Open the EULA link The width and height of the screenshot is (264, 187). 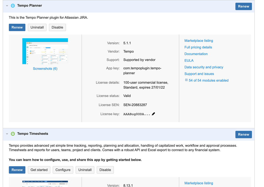(189, 61)
